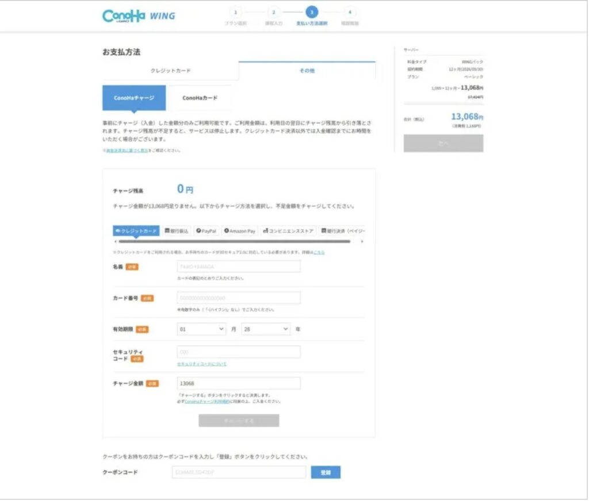The width and height of the screenshot is (589, 501).
Task: Focus the カード番号 input field
Action: 239,298
